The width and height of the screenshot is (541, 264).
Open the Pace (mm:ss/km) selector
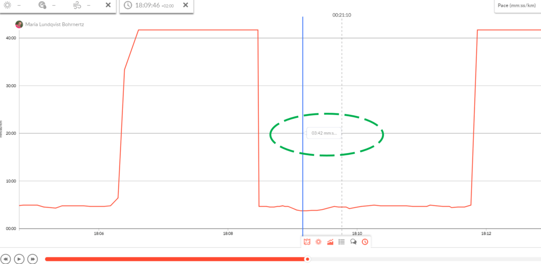[x=517, y=6]
